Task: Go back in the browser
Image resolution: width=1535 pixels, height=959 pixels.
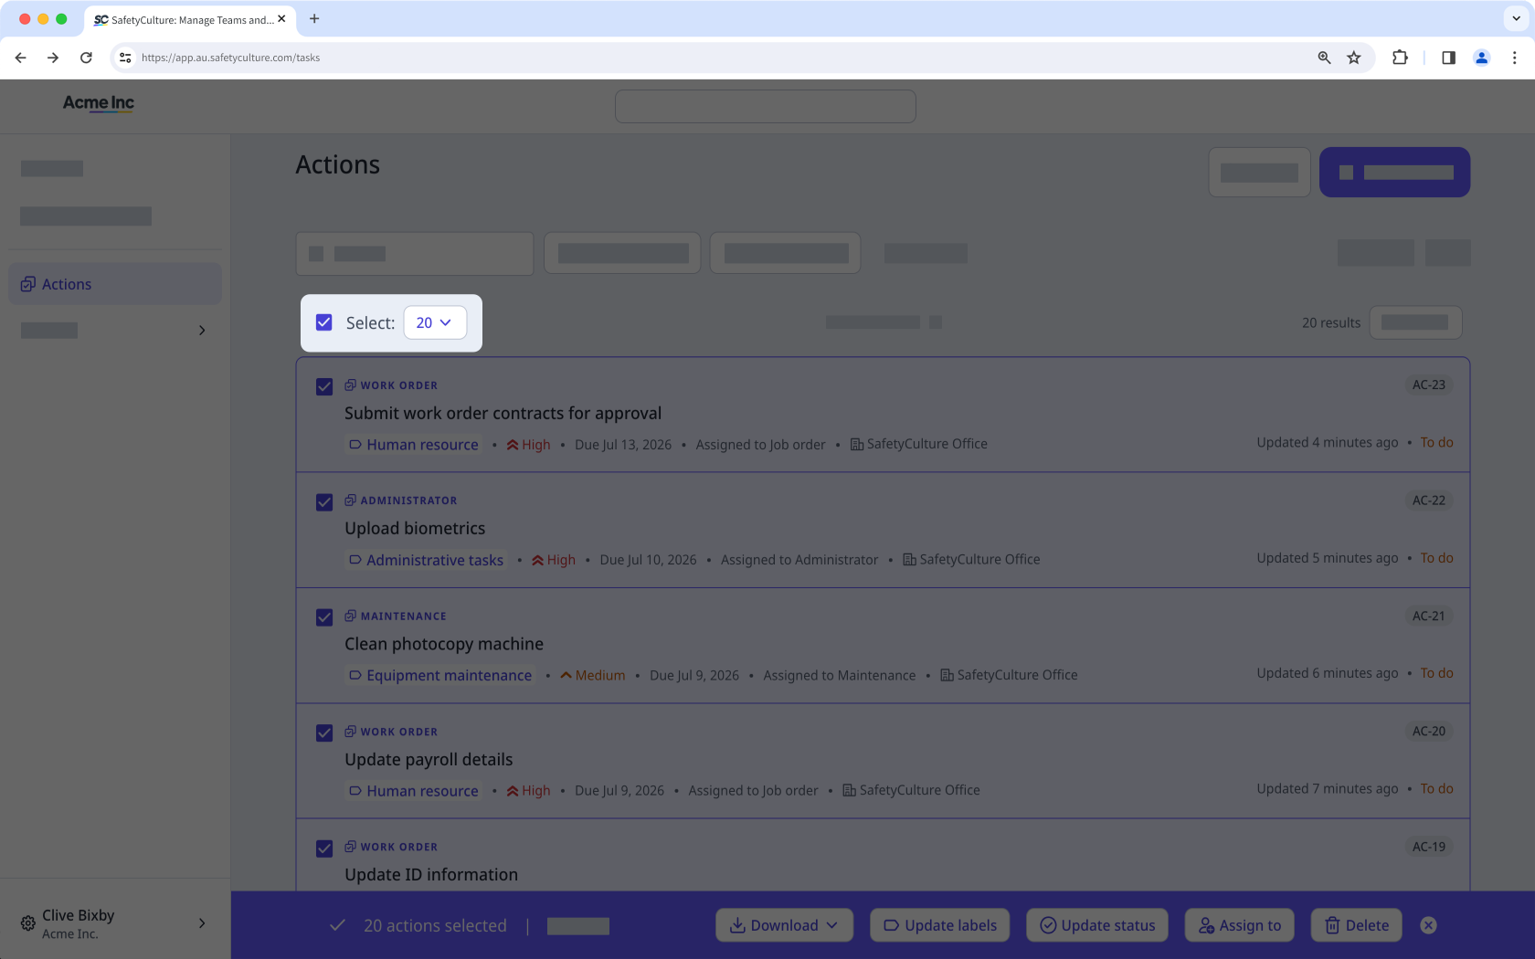Action: click(21, 58)
